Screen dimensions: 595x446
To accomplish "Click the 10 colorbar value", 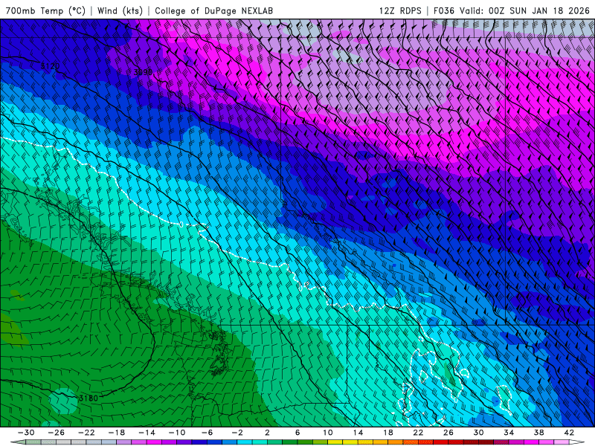I will tap(328, 433).
